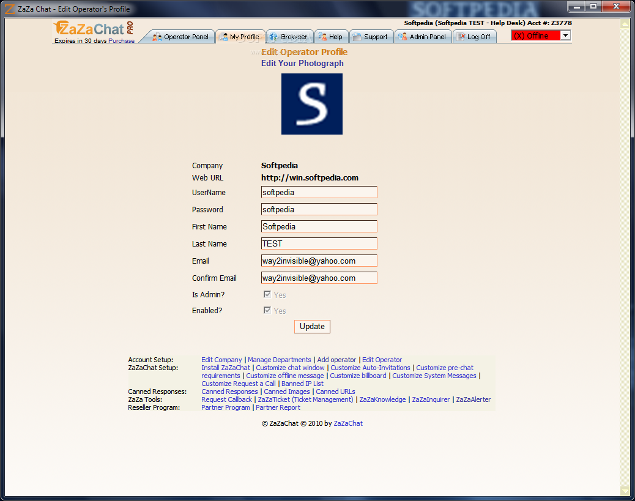Open the Banned IP List link

coord(303,384)
